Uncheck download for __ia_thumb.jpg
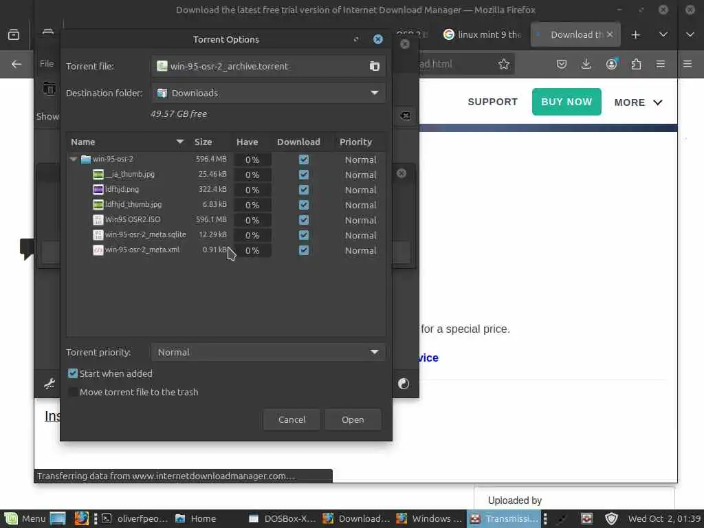 coord(303,175)
